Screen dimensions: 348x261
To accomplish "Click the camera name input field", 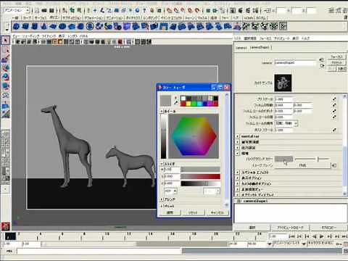I will (x=295, y=62).
